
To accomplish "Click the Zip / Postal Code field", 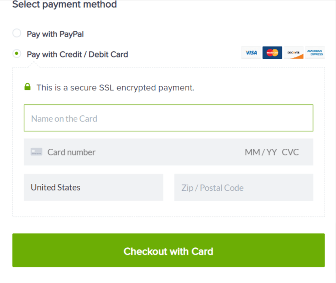I will 244,187.
